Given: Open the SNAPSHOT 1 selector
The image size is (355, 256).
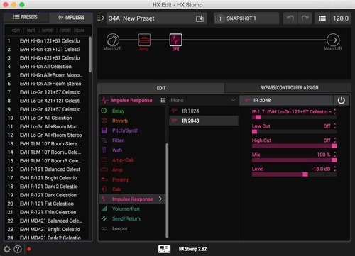Looking at the screenshot, I should click(x=246, y=18).
